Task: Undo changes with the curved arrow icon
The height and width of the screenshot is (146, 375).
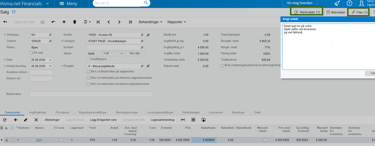Action: [53, 22]
